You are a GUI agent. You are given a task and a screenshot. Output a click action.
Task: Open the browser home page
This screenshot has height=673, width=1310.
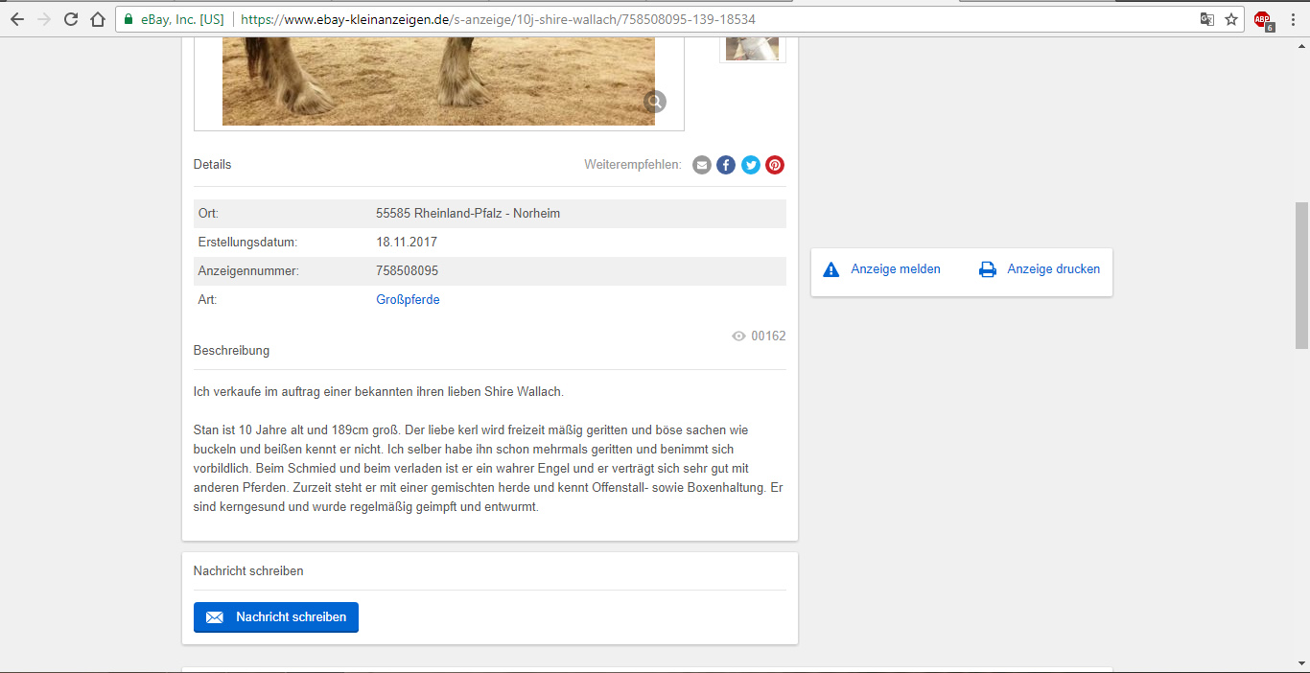[97, 19]
